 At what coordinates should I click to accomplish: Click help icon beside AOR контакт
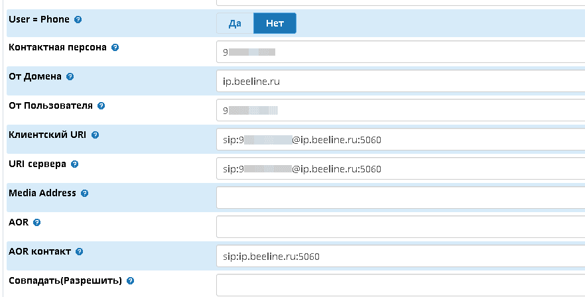[x=80, y=252]
